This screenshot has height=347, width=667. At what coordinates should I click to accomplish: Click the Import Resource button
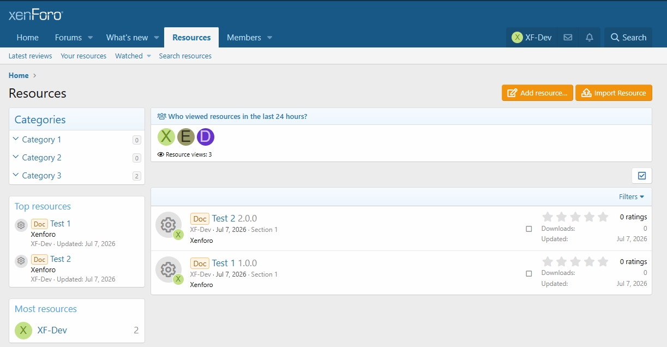[614, 93]
